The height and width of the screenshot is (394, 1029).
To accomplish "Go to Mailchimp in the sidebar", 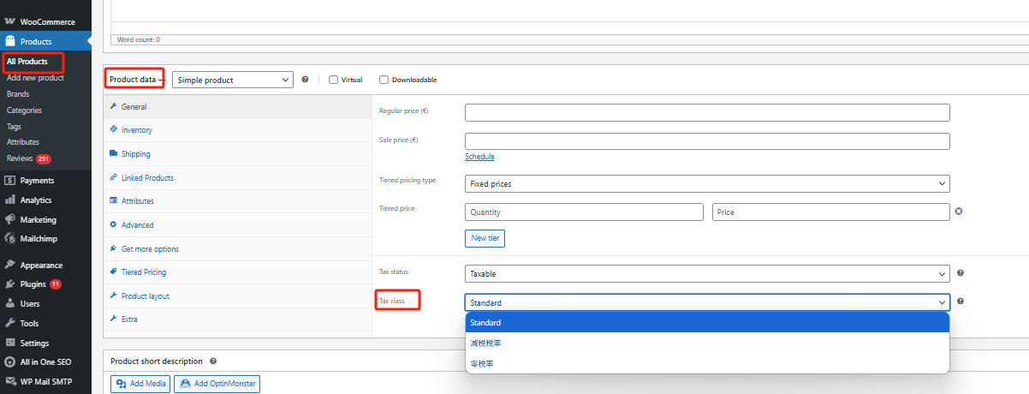I will click(38, 239).
